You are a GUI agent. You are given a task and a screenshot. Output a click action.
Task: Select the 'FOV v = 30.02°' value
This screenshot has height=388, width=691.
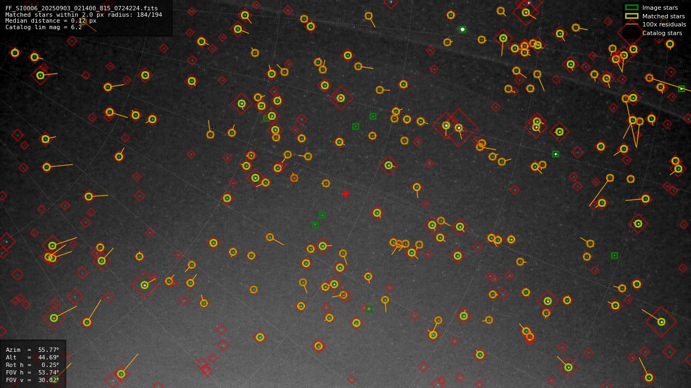pyautogui.click(x=32, y=380)
